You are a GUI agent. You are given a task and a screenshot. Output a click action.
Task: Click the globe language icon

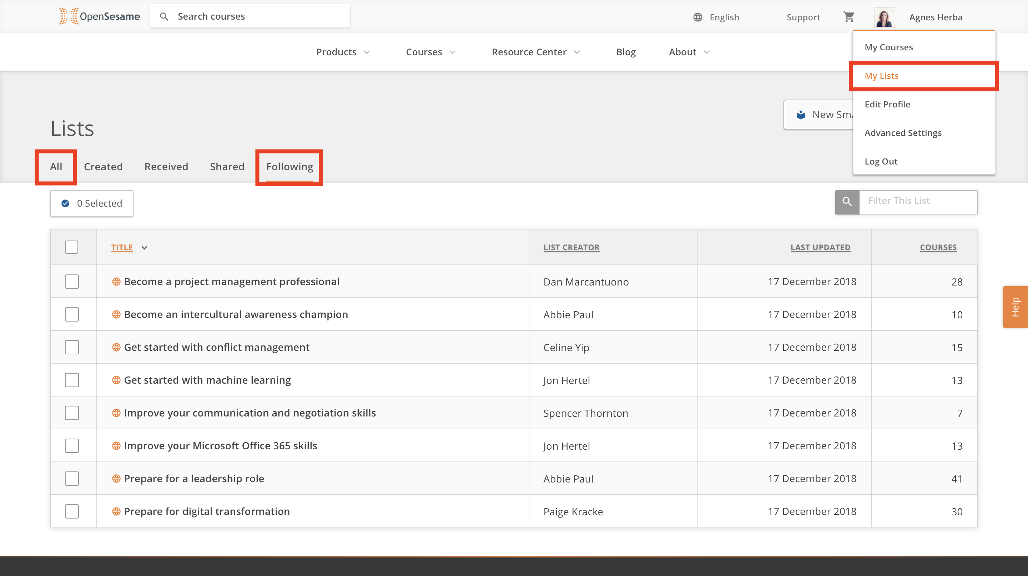point(697,17)
